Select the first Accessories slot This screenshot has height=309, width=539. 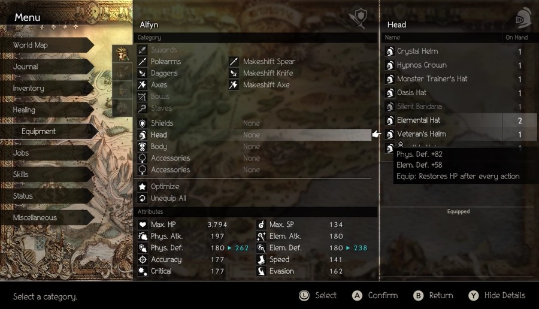[x=255, y=158]
